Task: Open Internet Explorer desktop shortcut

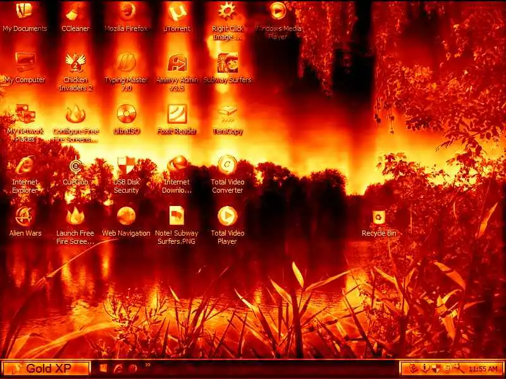Action: [x=25, y=175]
